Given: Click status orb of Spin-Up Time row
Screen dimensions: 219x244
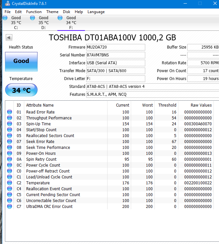Looking at the screenshot, I should (x=10, y=124).
